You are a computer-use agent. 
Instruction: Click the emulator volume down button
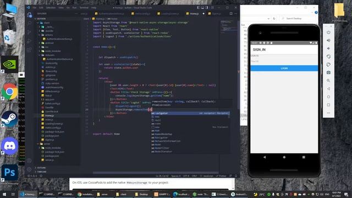[328, 48]
